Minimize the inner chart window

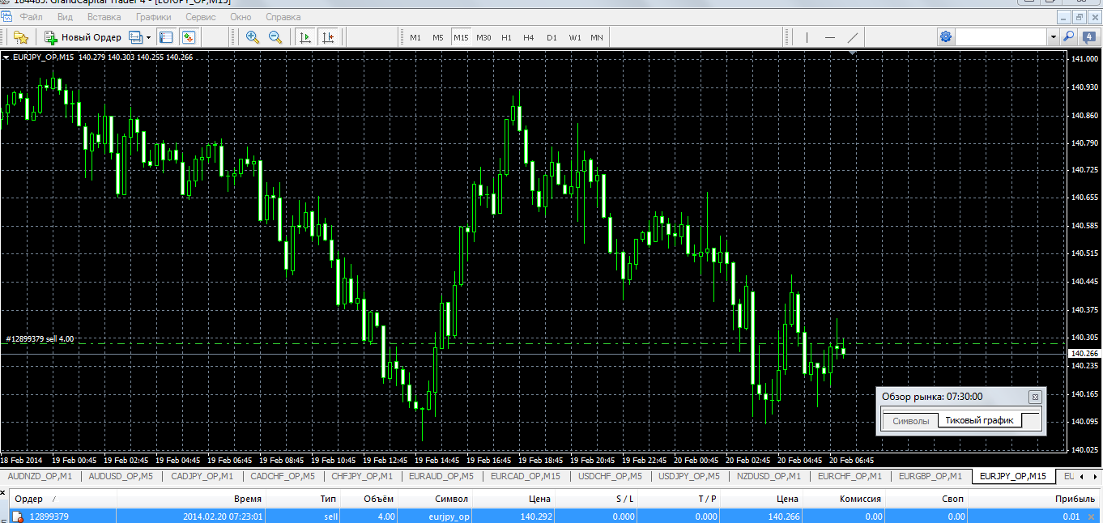(1064, 16)
